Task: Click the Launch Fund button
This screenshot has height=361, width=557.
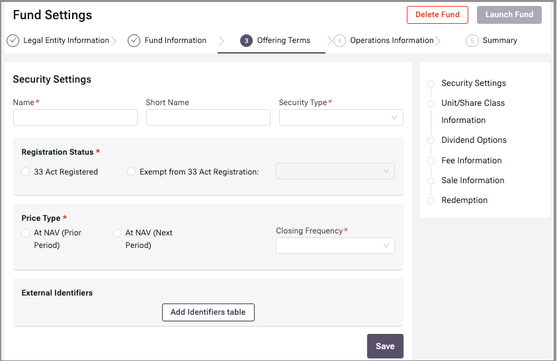Action: 509,15
